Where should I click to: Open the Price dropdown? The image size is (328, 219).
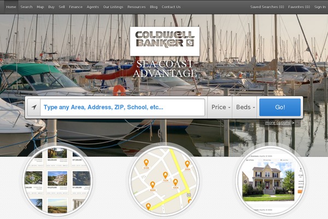(220, 107)
